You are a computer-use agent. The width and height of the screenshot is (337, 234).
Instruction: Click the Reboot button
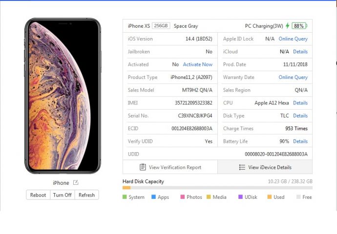[x=38, y=195]
